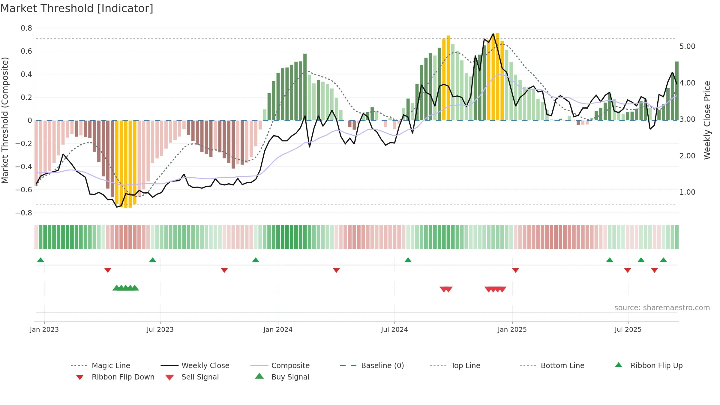Toggle the Ribbon Flip Down legend entry
This screenshot has height=405, width=720.
[115, 377]
